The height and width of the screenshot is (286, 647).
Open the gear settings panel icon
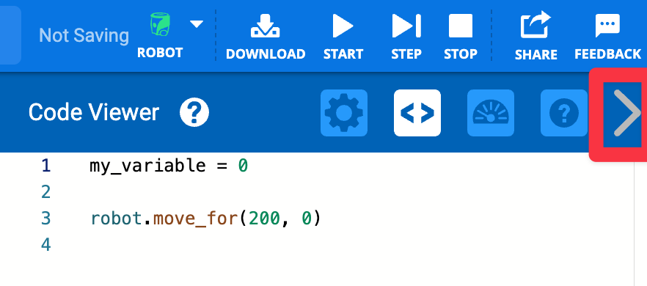(344, 113)
